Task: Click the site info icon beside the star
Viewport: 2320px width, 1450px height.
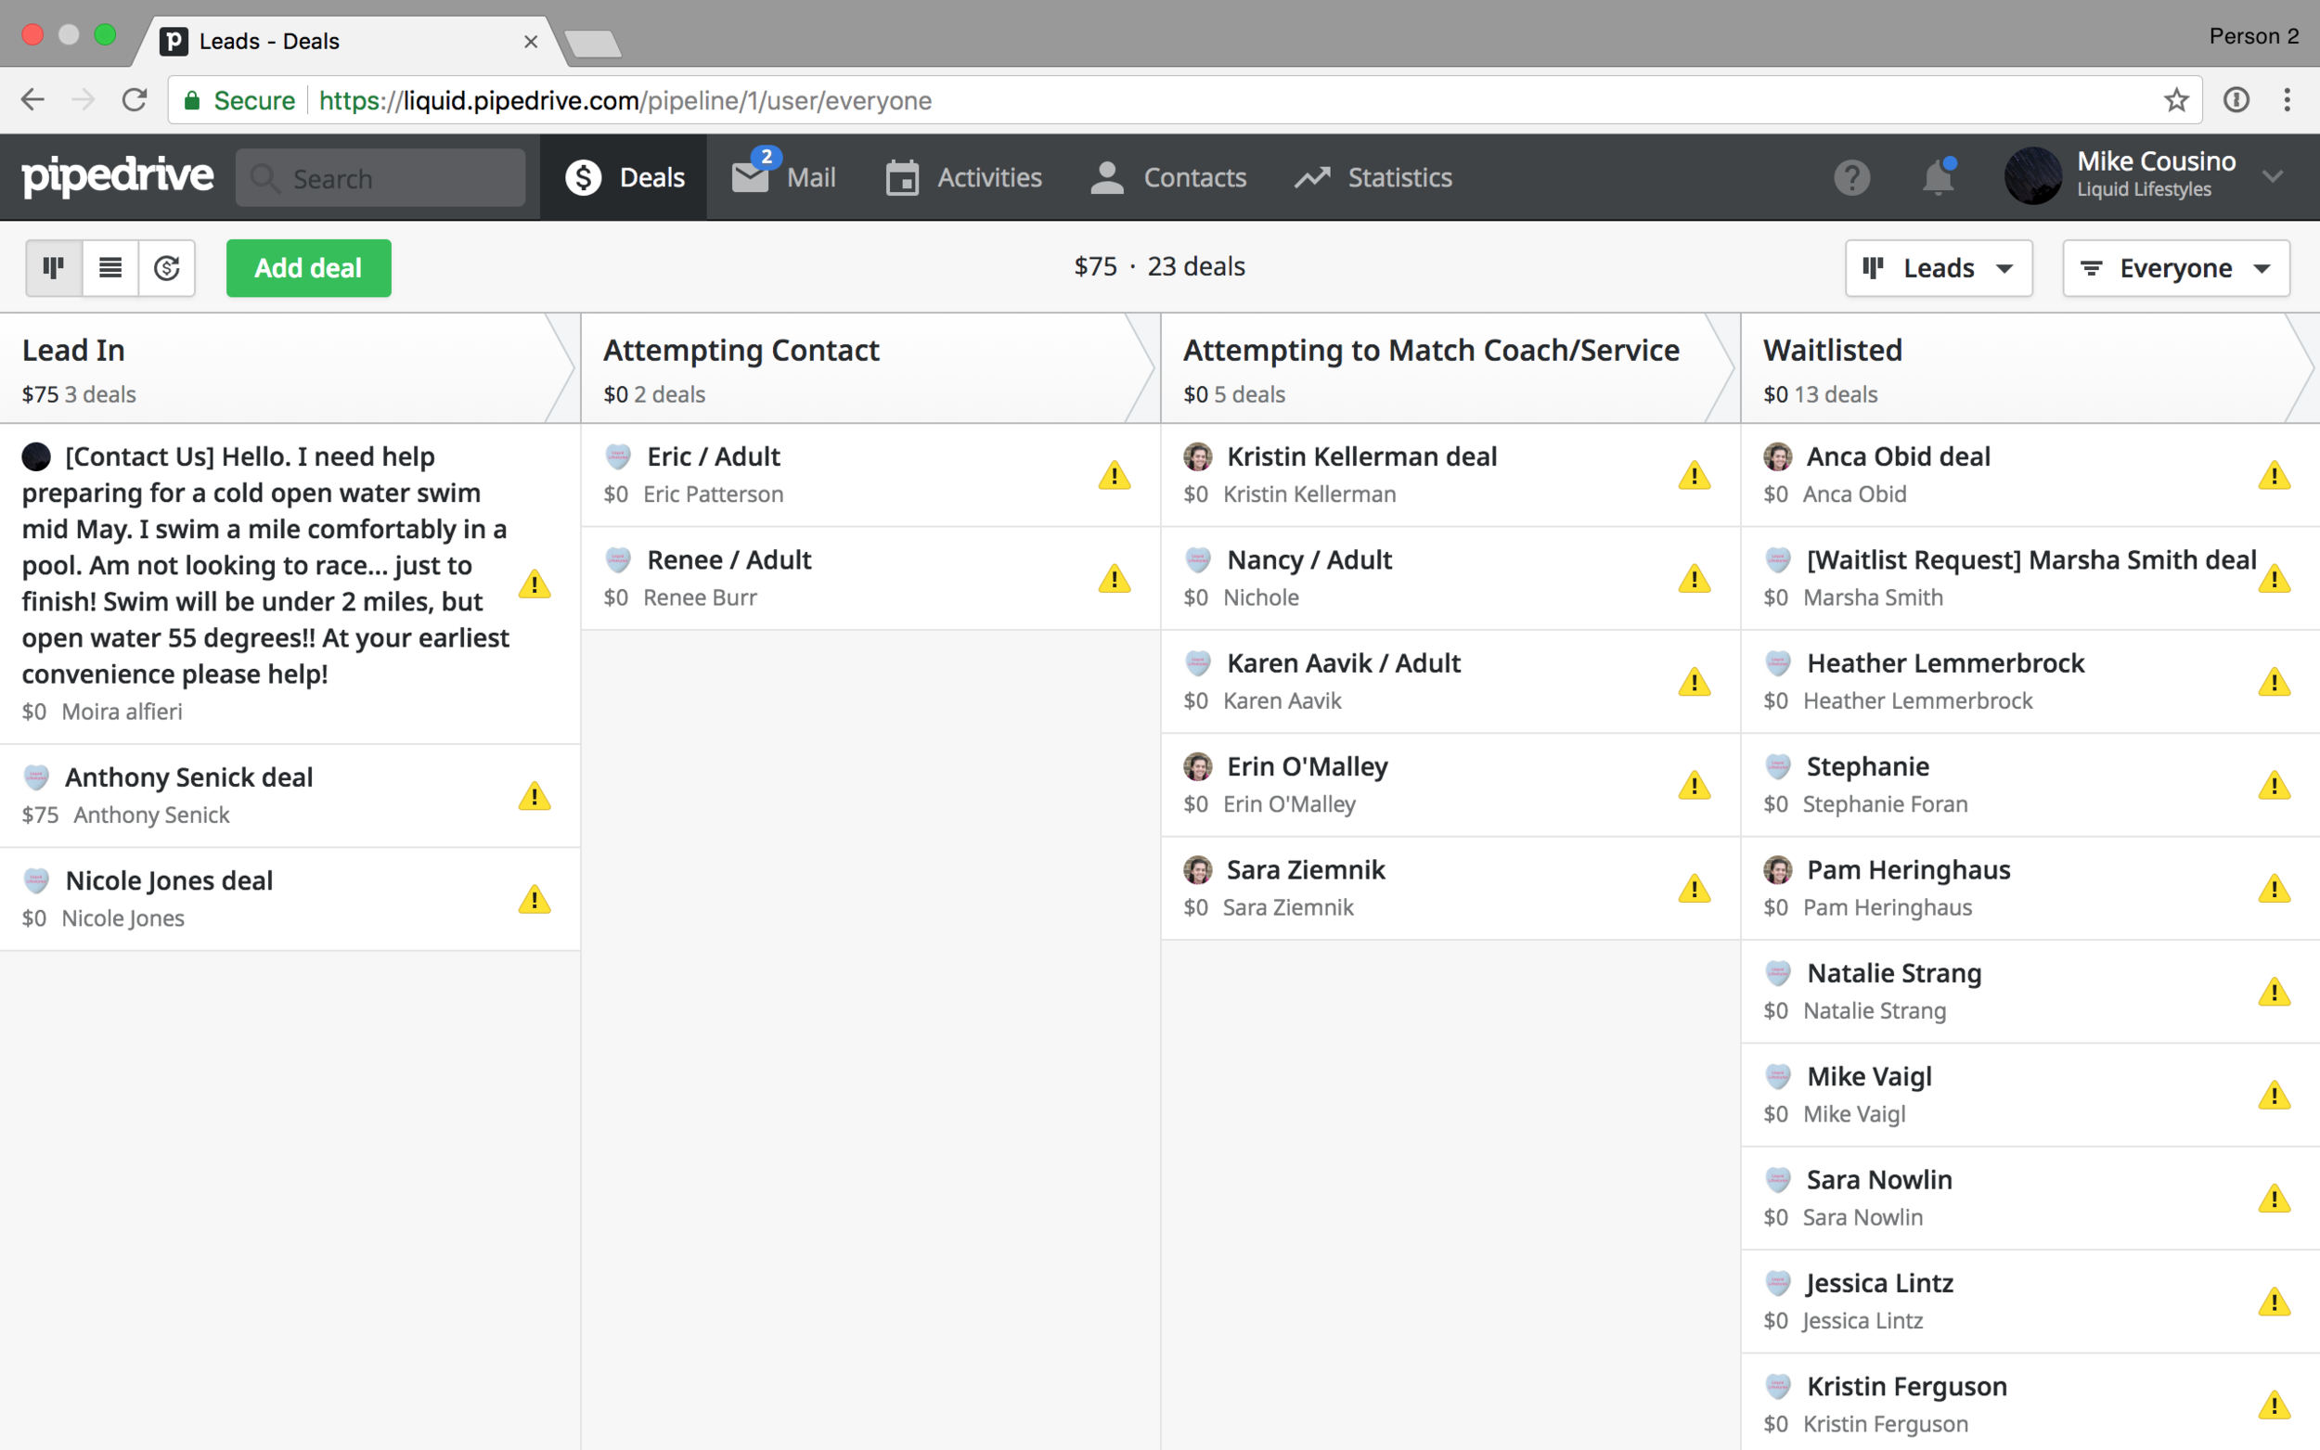Action: [2236, 100]
